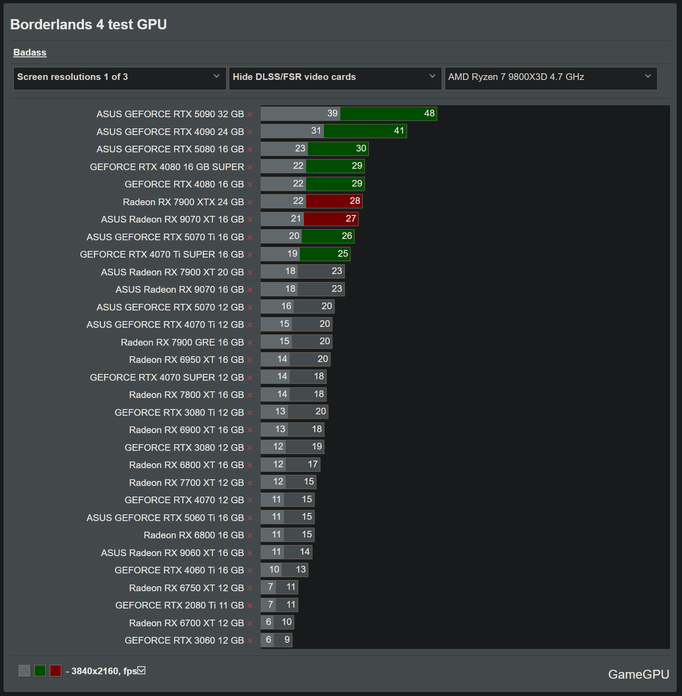This screenshot has height=696, width=682.
Task: Remove Radeon RX 7800 XT 16 GB row
Action: click(x=250, y=395)
